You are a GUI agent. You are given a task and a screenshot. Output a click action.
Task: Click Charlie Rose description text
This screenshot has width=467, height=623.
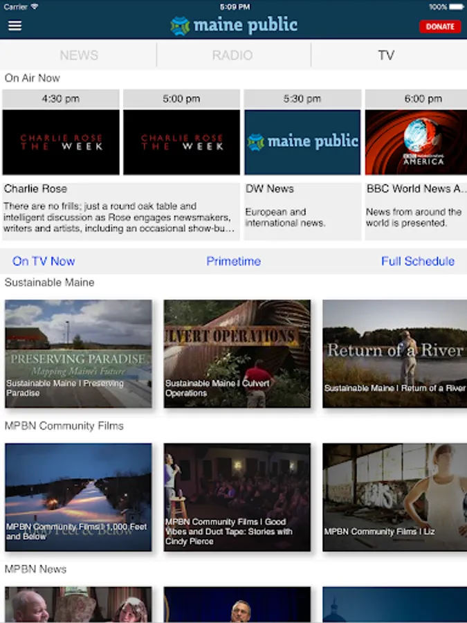(118, 217)
